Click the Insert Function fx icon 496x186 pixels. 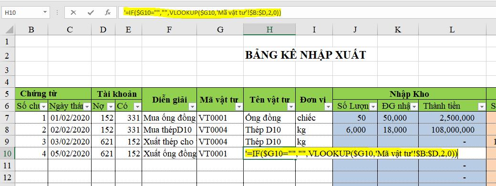(108, 13)
